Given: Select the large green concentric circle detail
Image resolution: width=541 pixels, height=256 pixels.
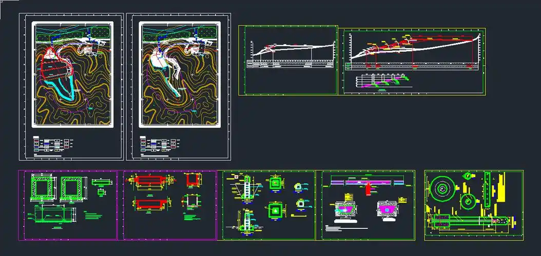Looking at the screenshot, I should click(441, 189).
